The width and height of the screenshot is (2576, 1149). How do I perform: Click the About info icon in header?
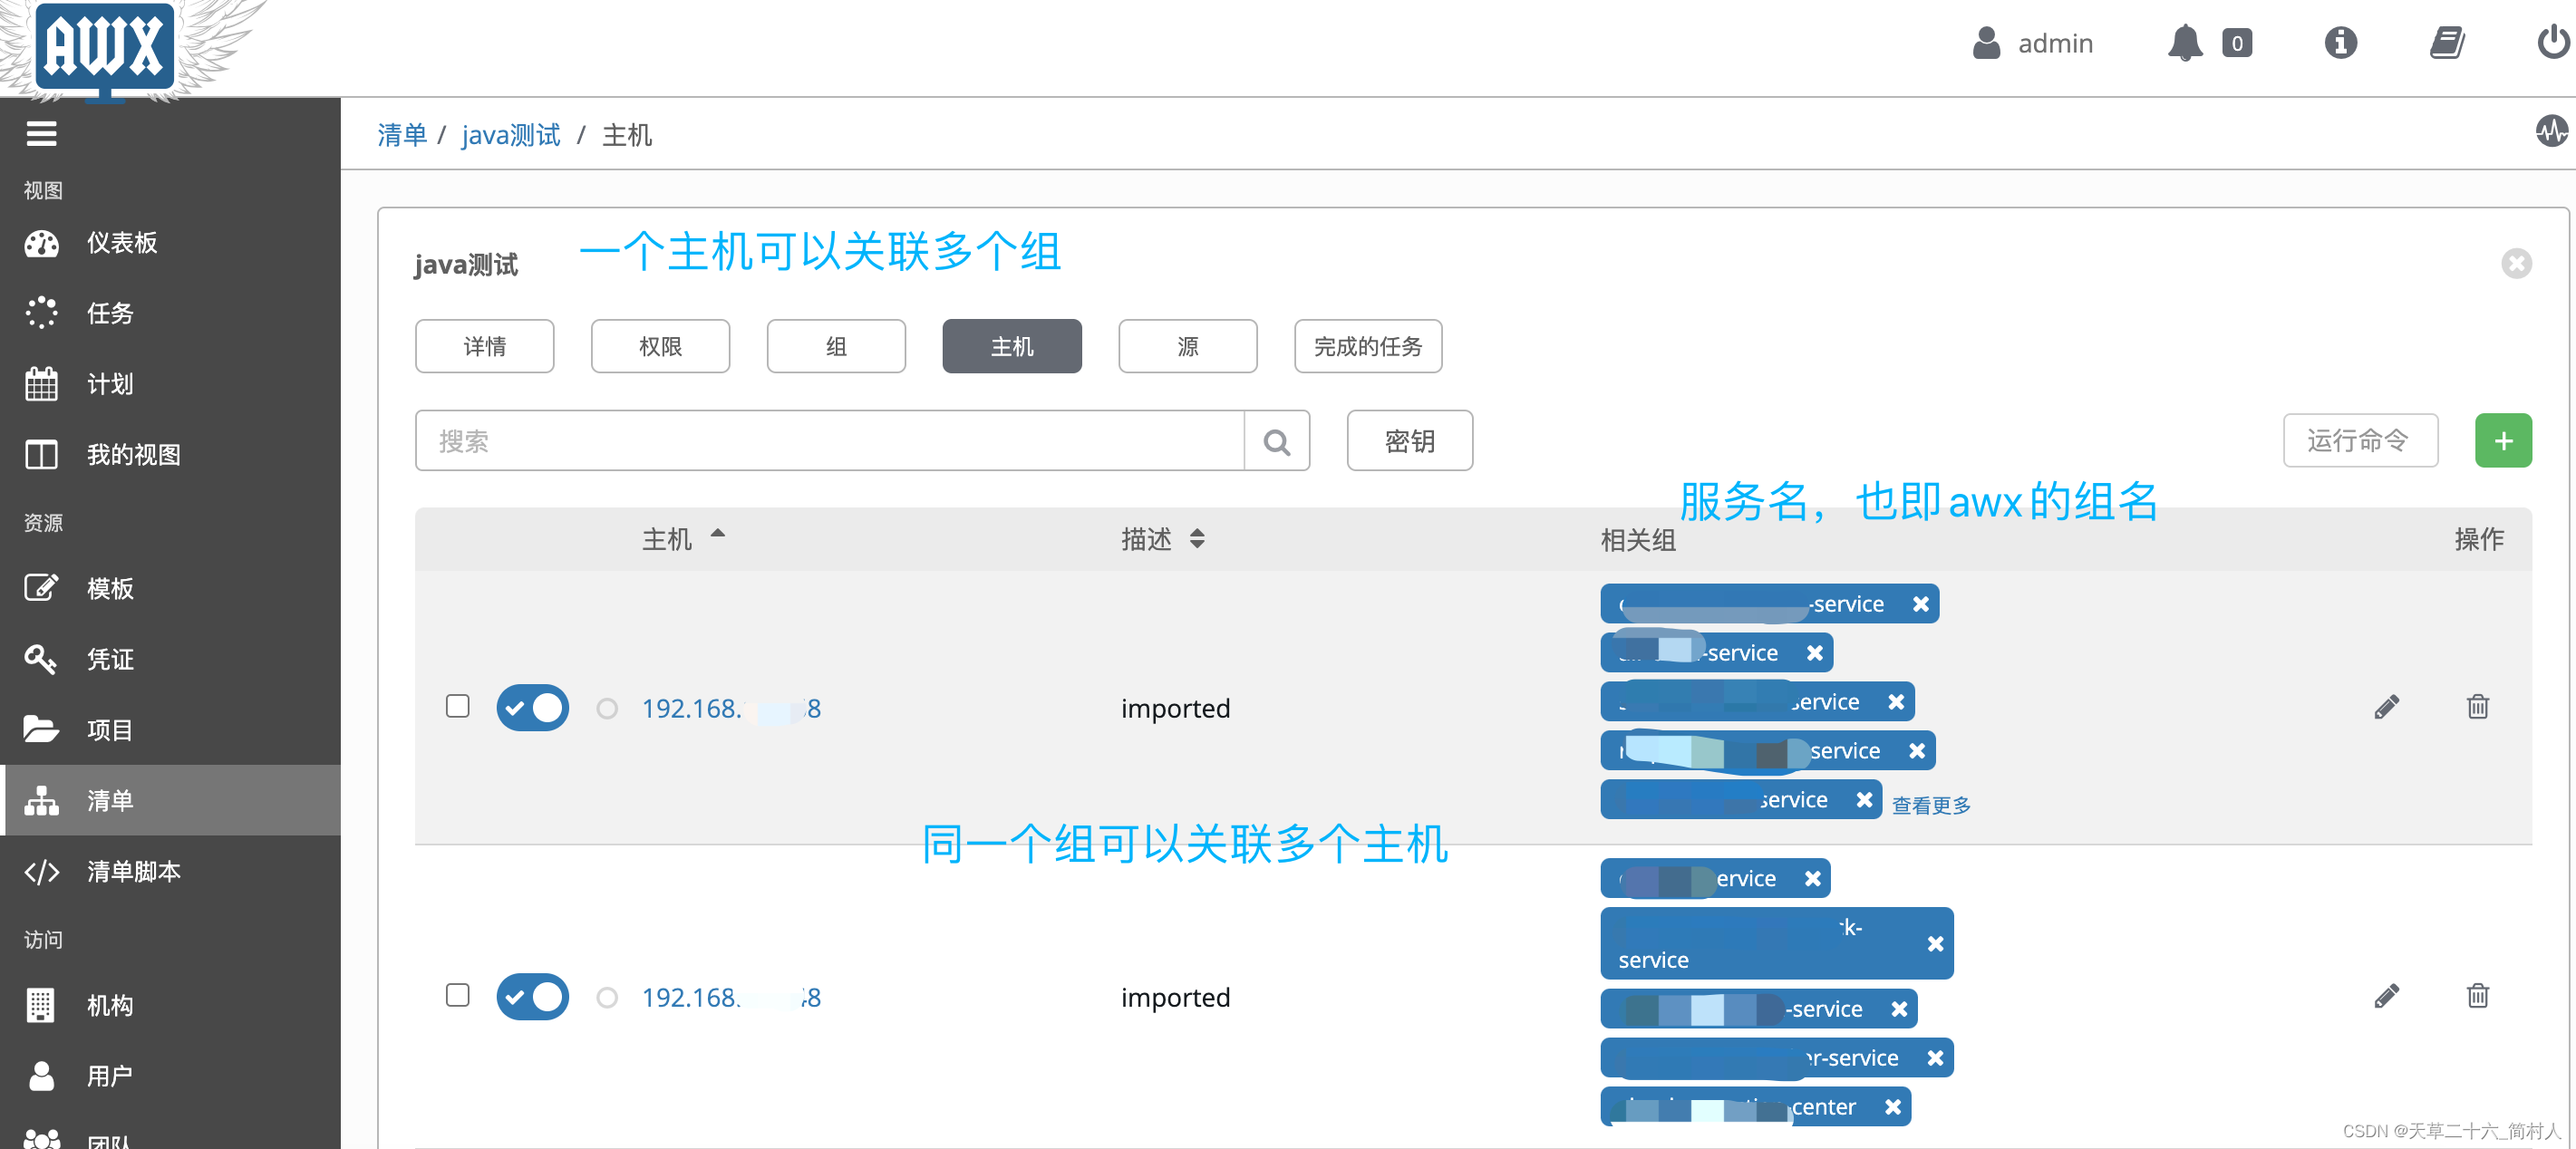click(x=2340, y=43)
